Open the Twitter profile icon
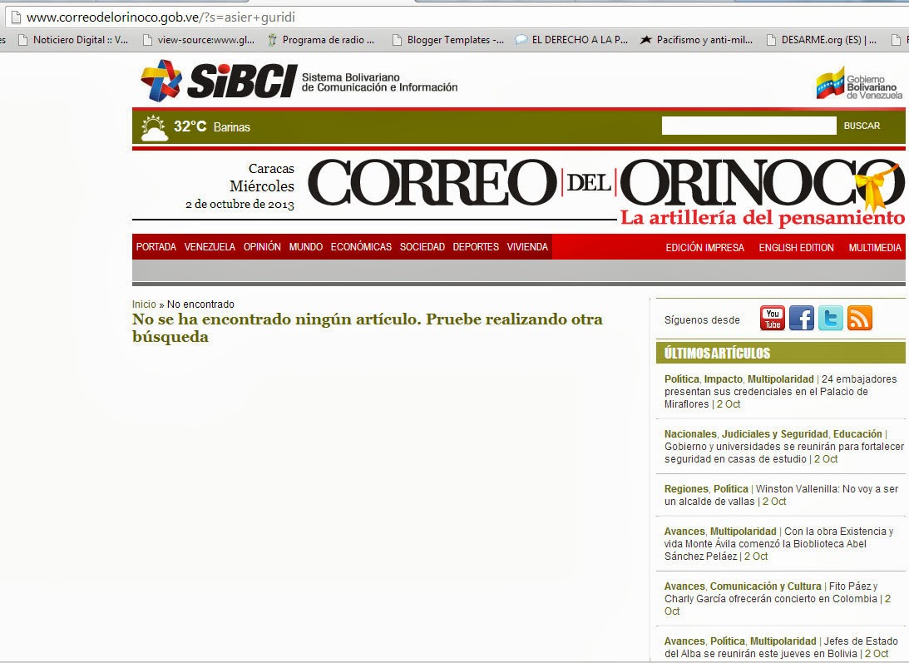The image size is (909, 663). [x=830, y=318]
